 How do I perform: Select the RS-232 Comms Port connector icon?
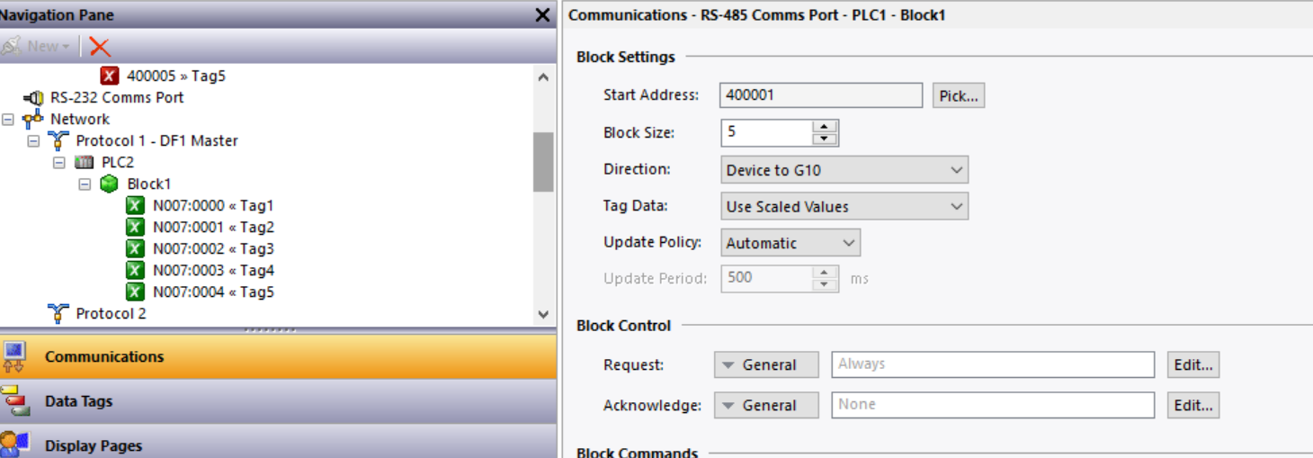33,97
